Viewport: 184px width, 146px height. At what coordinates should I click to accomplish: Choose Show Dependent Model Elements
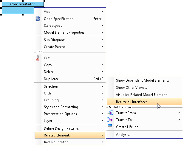tap(144, 80)
